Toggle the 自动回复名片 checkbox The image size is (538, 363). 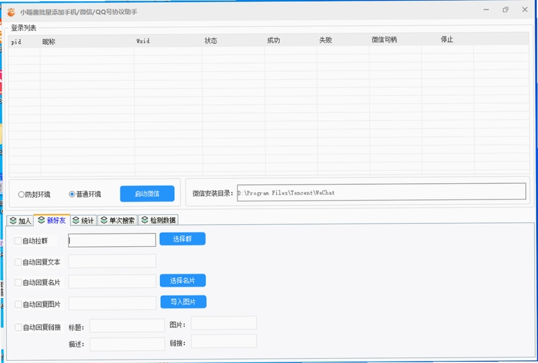click(x=18, y=283)
